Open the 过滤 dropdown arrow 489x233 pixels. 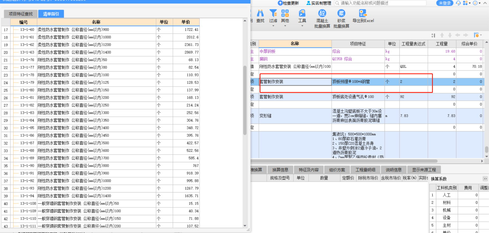pos(273,26)
